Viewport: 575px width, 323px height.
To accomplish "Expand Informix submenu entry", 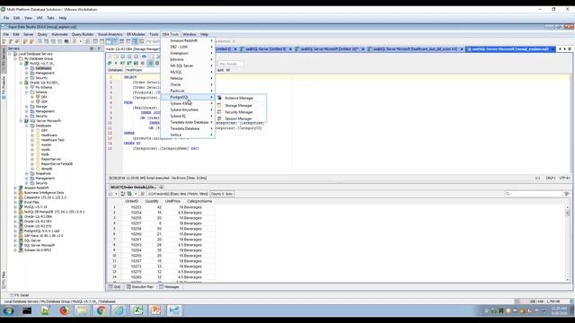I will 188,59.
